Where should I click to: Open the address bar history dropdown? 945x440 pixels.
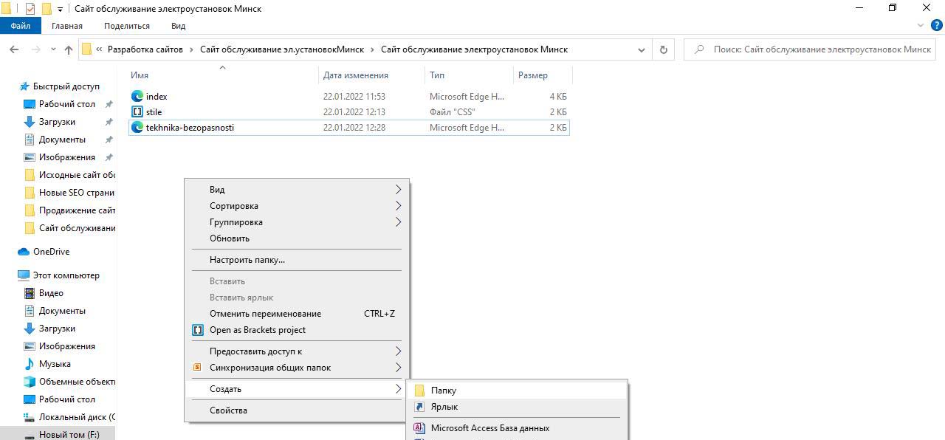(642, 49)
